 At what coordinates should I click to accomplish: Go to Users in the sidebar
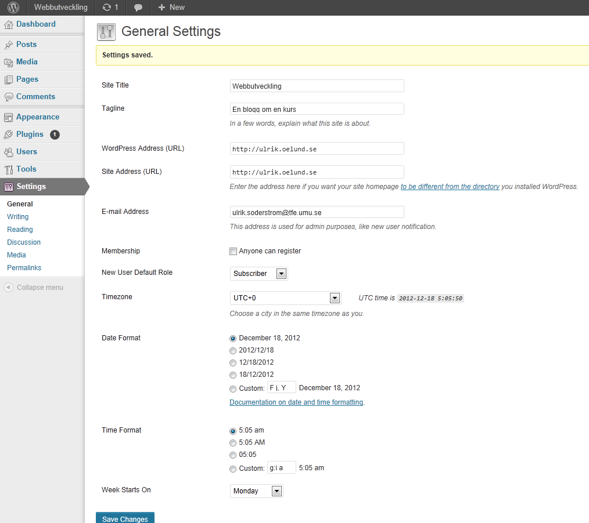point(27,152)
